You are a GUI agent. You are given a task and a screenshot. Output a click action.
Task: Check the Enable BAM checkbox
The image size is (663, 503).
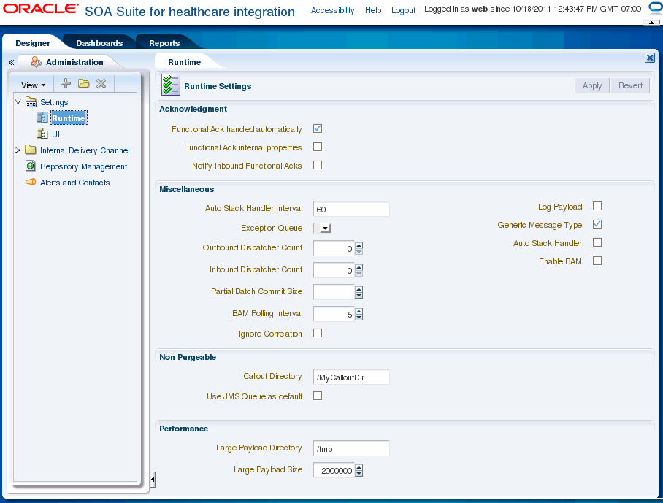[x=597, y=261]
